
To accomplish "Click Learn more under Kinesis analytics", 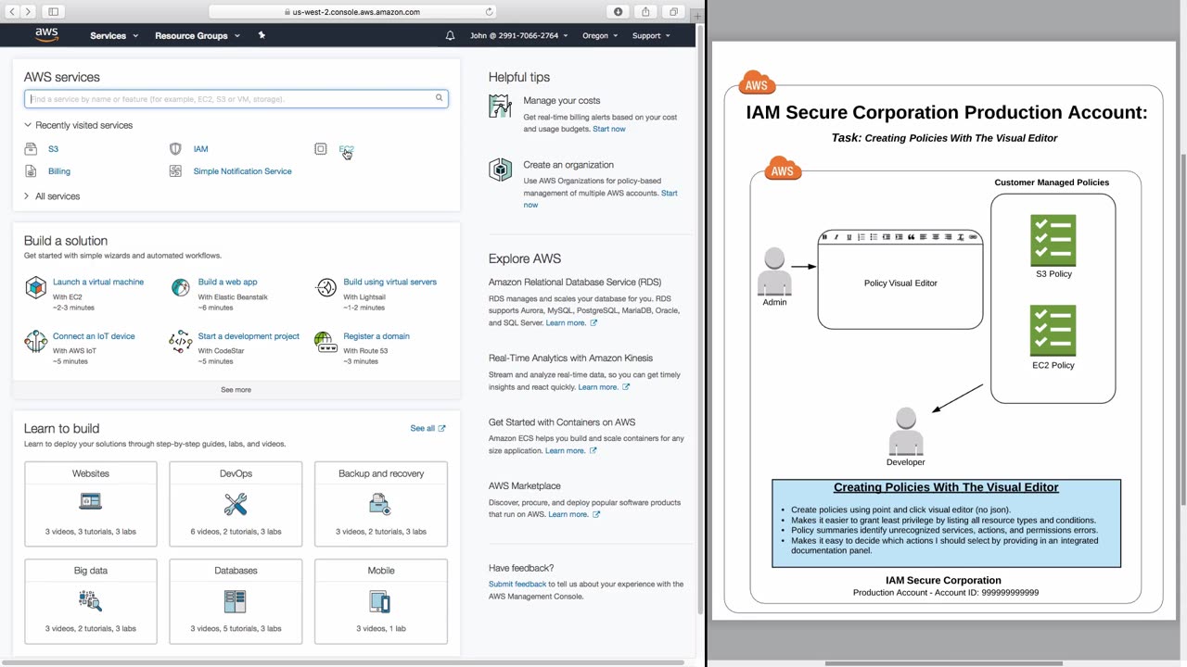I will coord(604,387).
